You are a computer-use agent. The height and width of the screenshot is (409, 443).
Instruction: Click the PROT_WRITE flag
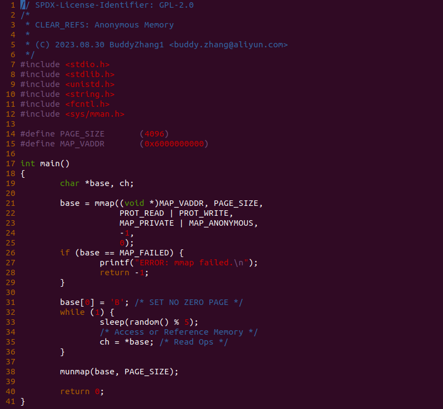204,213
